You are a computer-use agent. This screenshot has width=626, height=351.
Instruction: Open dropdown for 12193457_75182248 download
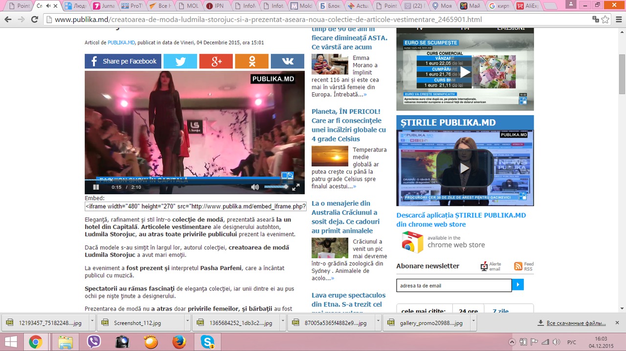click(92, 323)
